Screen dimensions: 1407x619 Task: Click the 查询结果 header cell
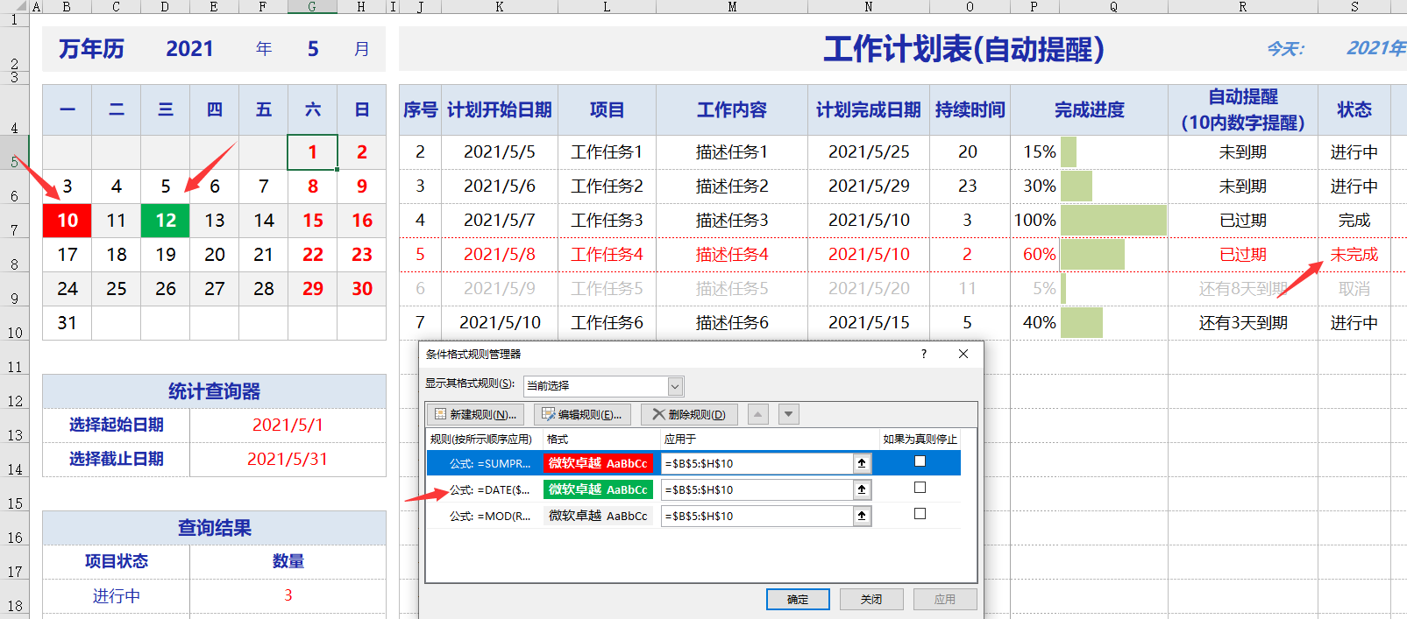pos(214,528)
